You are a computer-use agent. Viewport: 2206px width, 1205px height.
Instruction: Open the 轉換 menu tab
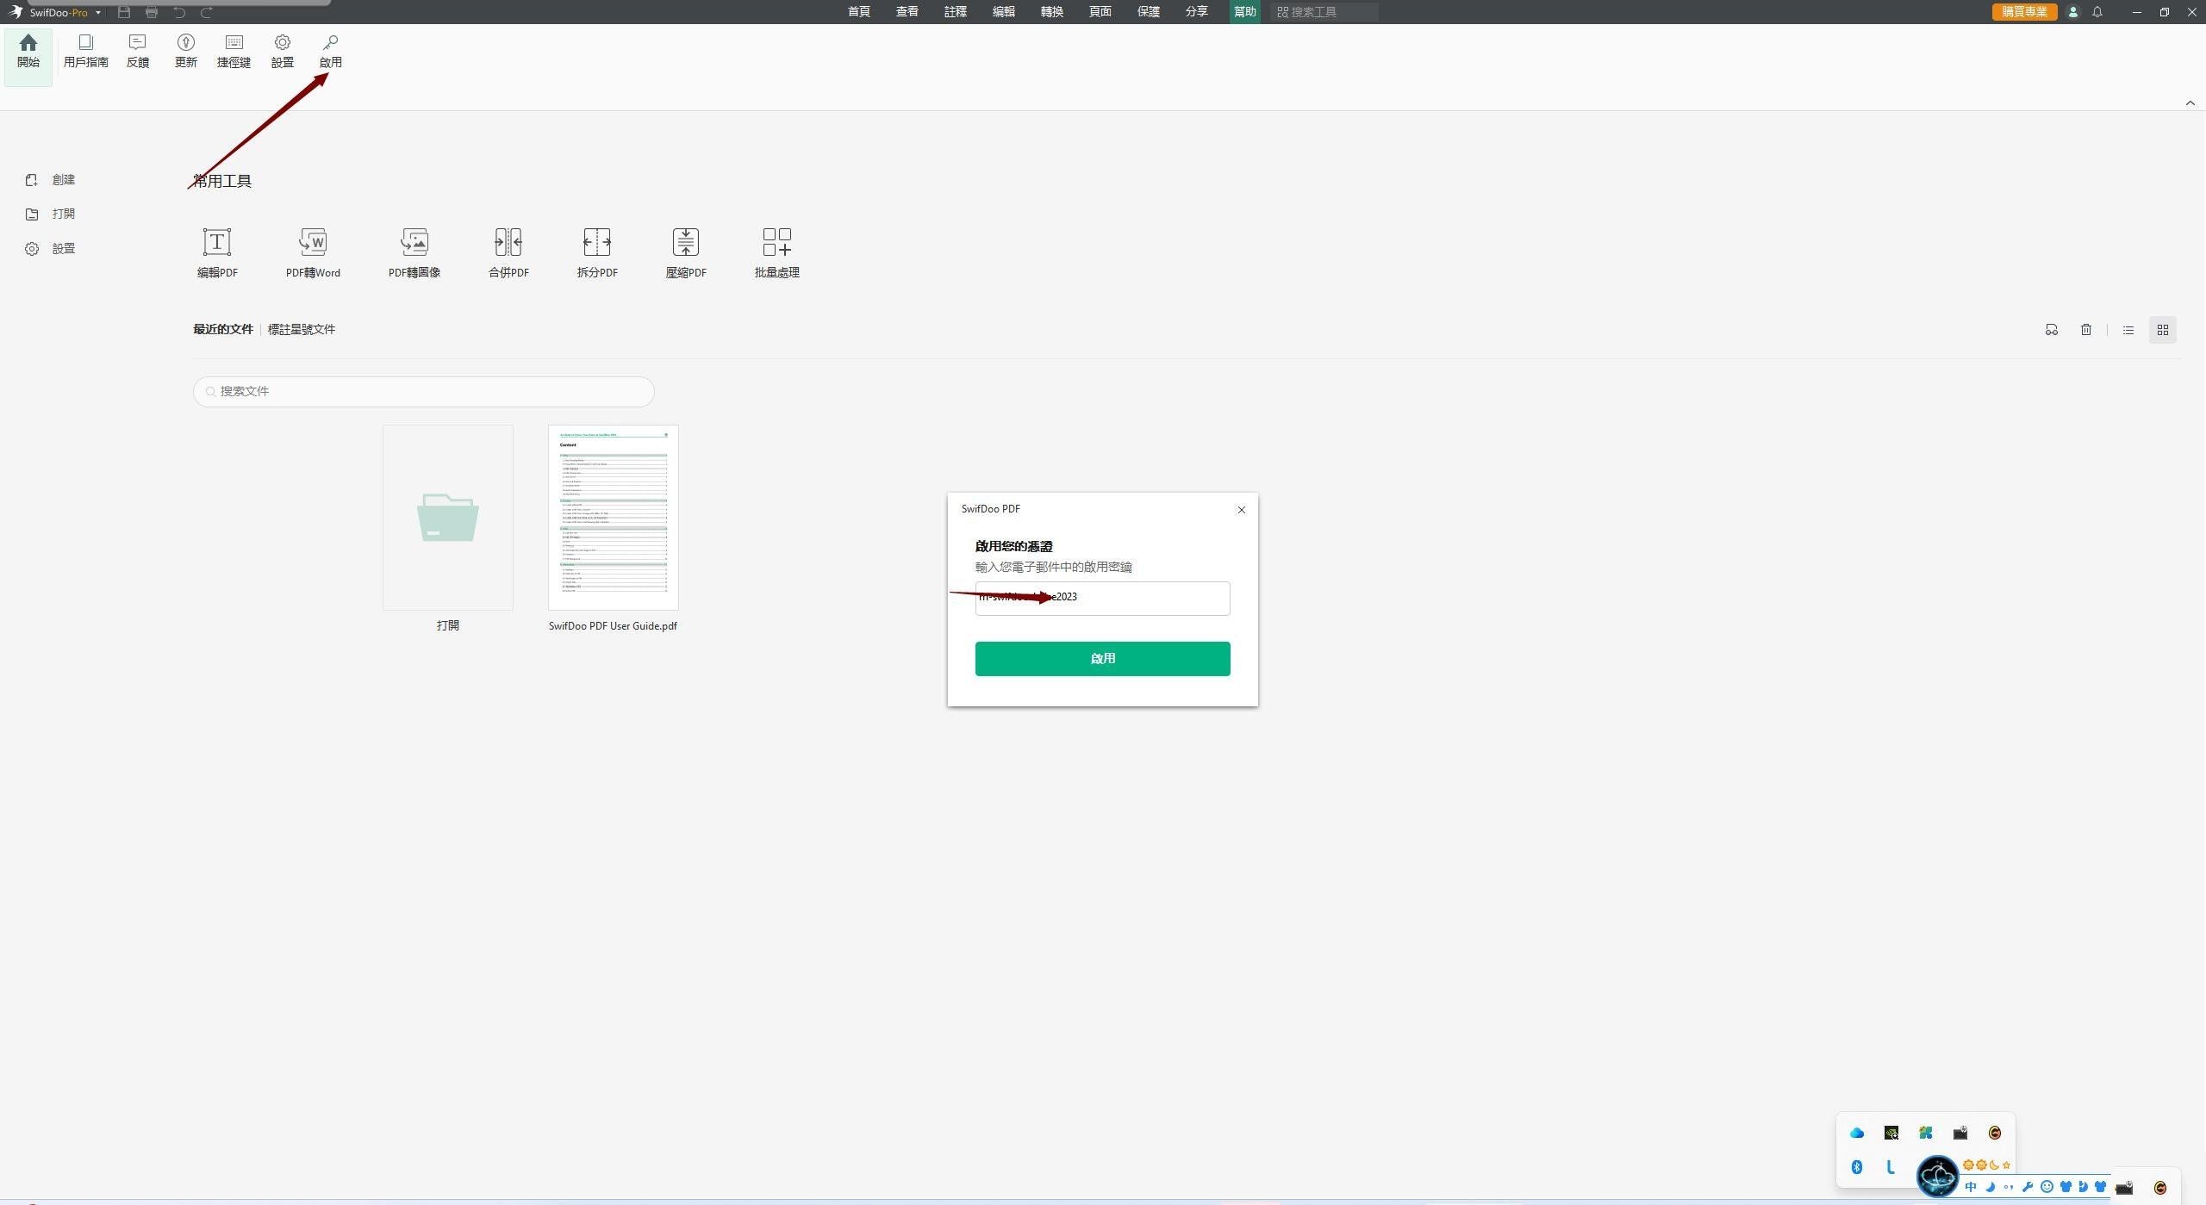1052,12
